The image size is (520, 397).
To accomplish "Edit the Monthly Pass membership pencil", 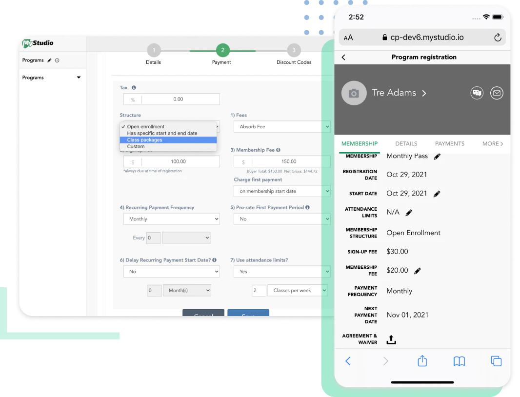I will click(x=438, y=156).
